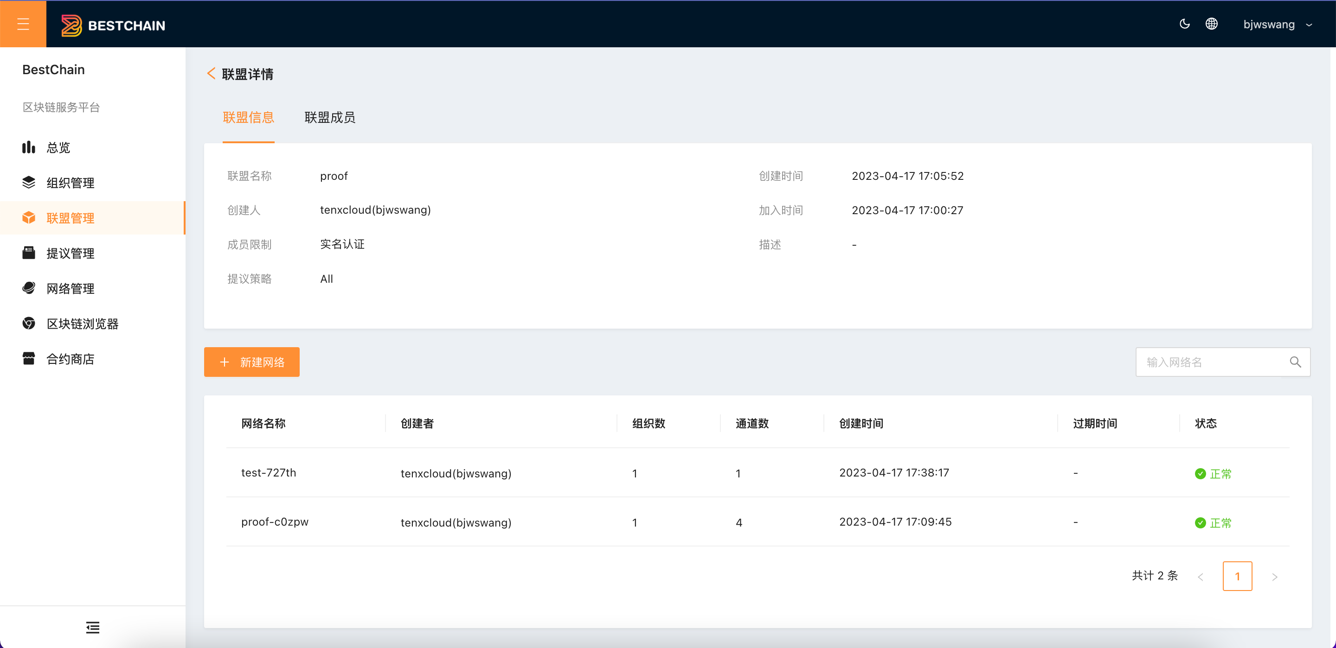Open 总览 in the sidebar
Image resolution: width=1336 pixels, height=648 pixels.
pyautogui.click(x=92, y=147)
